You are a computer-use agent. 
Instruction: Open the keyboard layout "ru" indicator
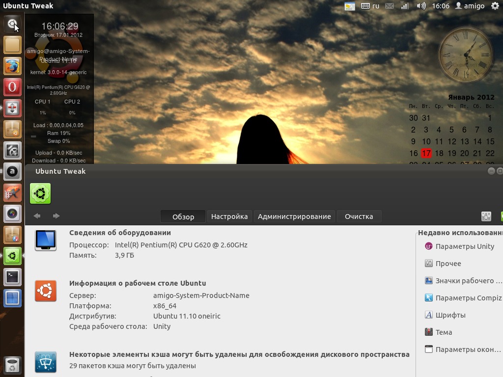click(x=370, y=6)
